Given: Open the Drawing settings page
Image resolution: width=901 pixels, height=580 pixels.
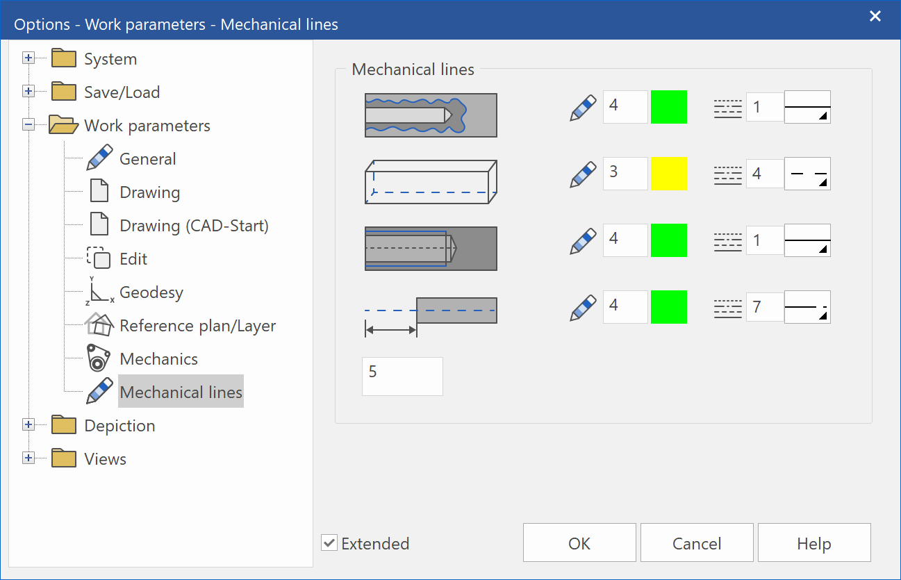Looking at the screenshot, I should point(150,192).
